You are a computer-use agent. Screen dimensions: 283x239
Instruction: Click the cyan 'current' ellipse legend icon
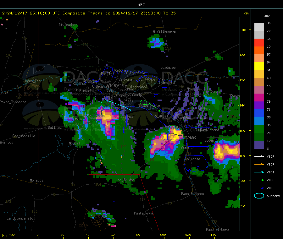259,196
